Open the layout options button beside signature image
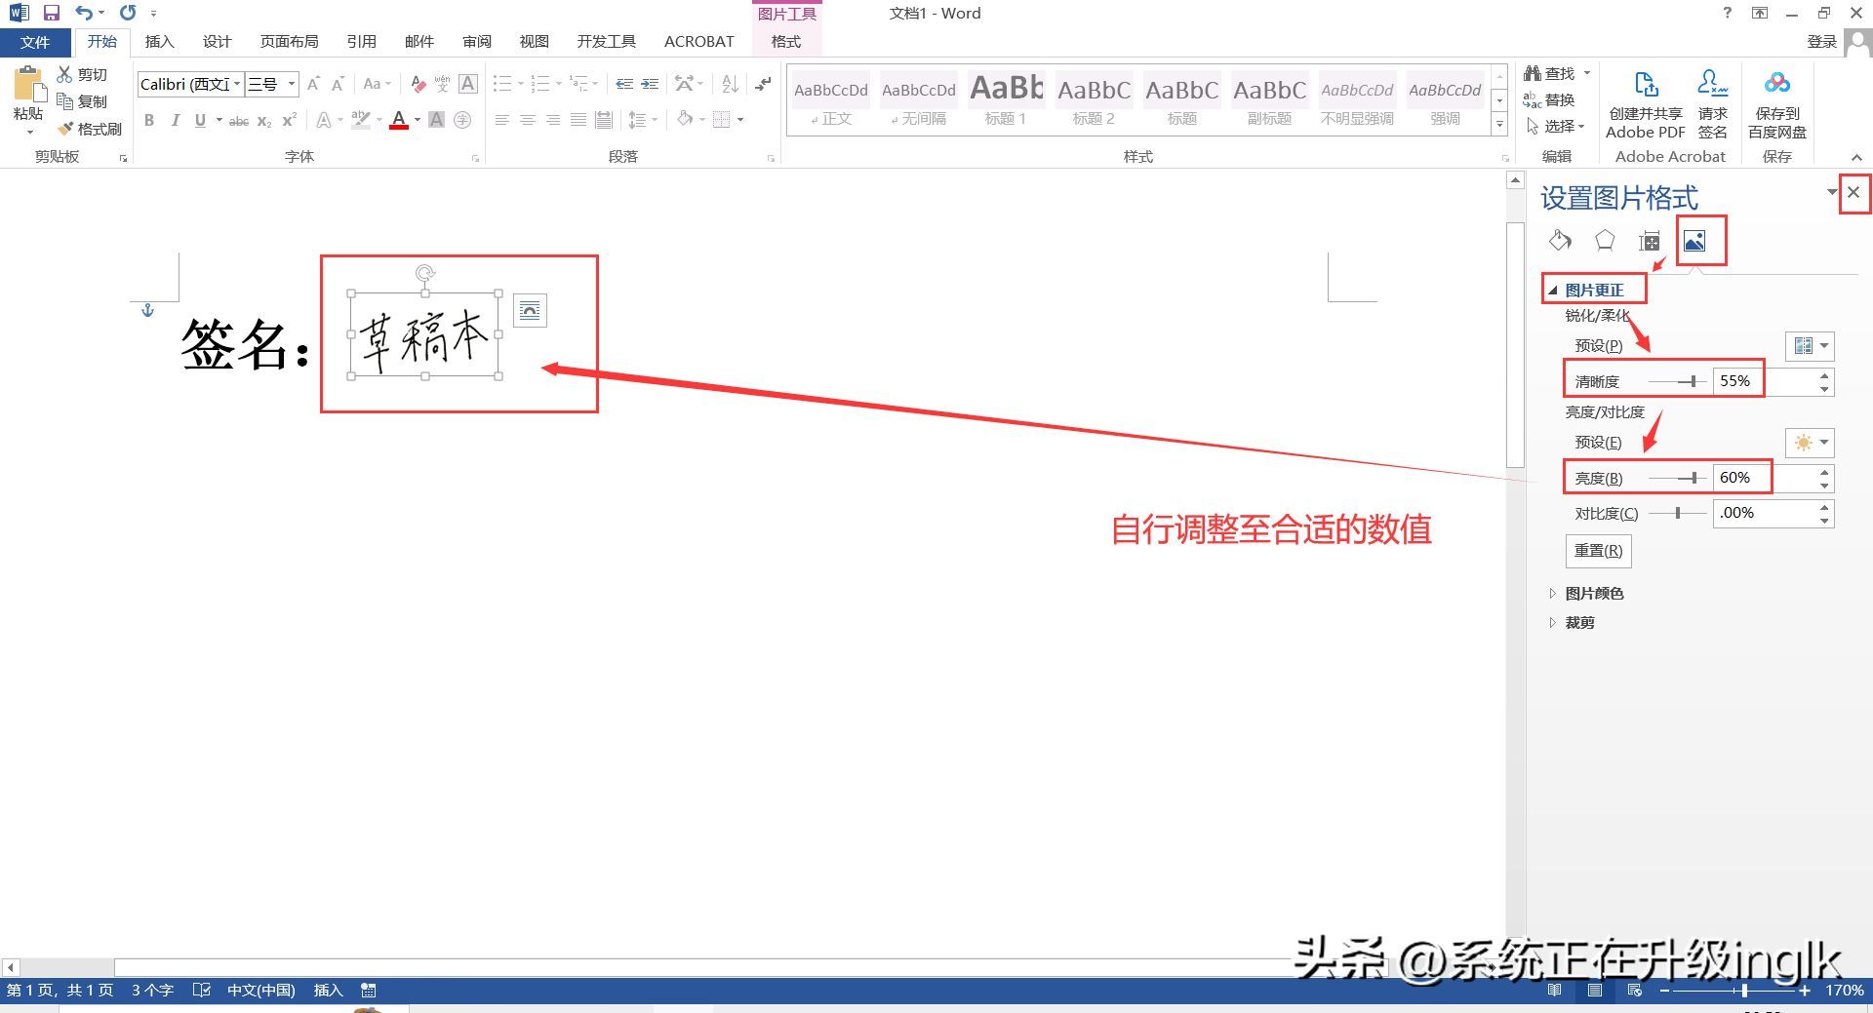 pyautogui.click(x=530, y=311)
